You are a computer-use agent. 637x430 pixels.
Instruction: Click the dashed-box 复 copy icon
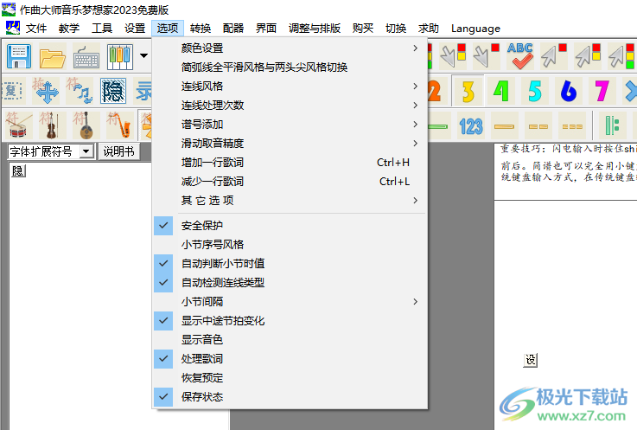[x=13, y=91]
